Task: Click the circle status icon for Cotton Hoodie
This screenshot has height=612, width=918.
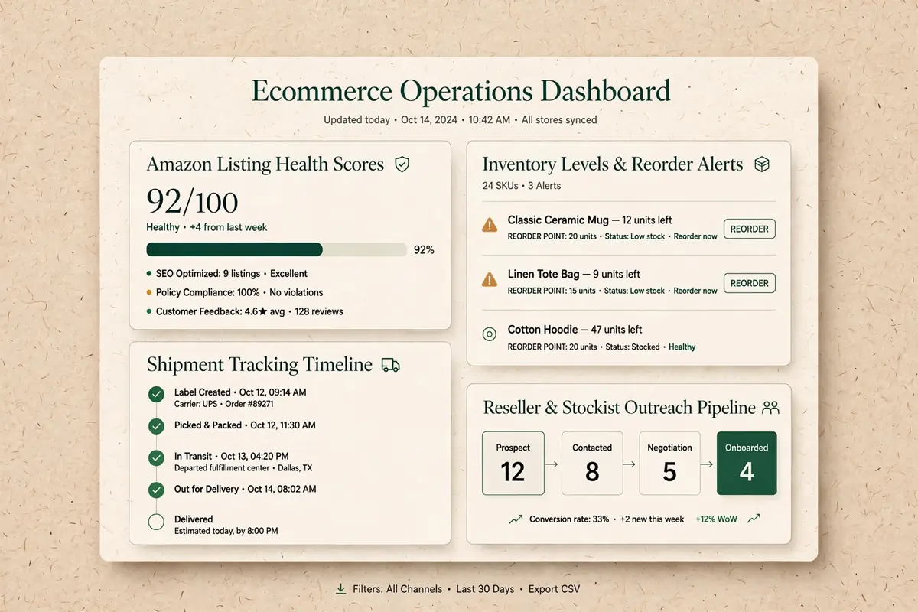Action: point(490,334)
